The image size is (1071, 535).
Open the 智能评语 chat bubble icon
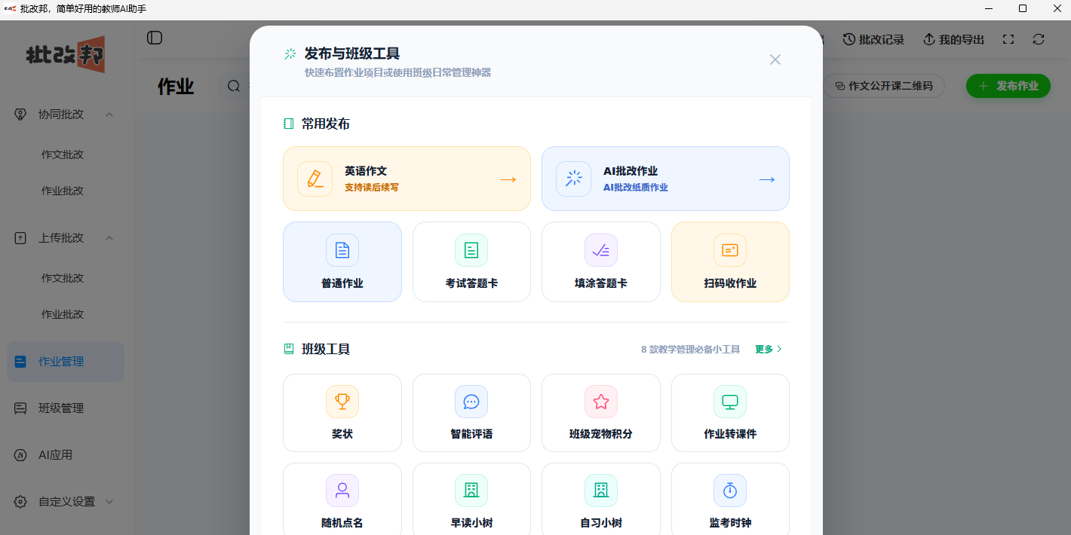coord(471,402)
